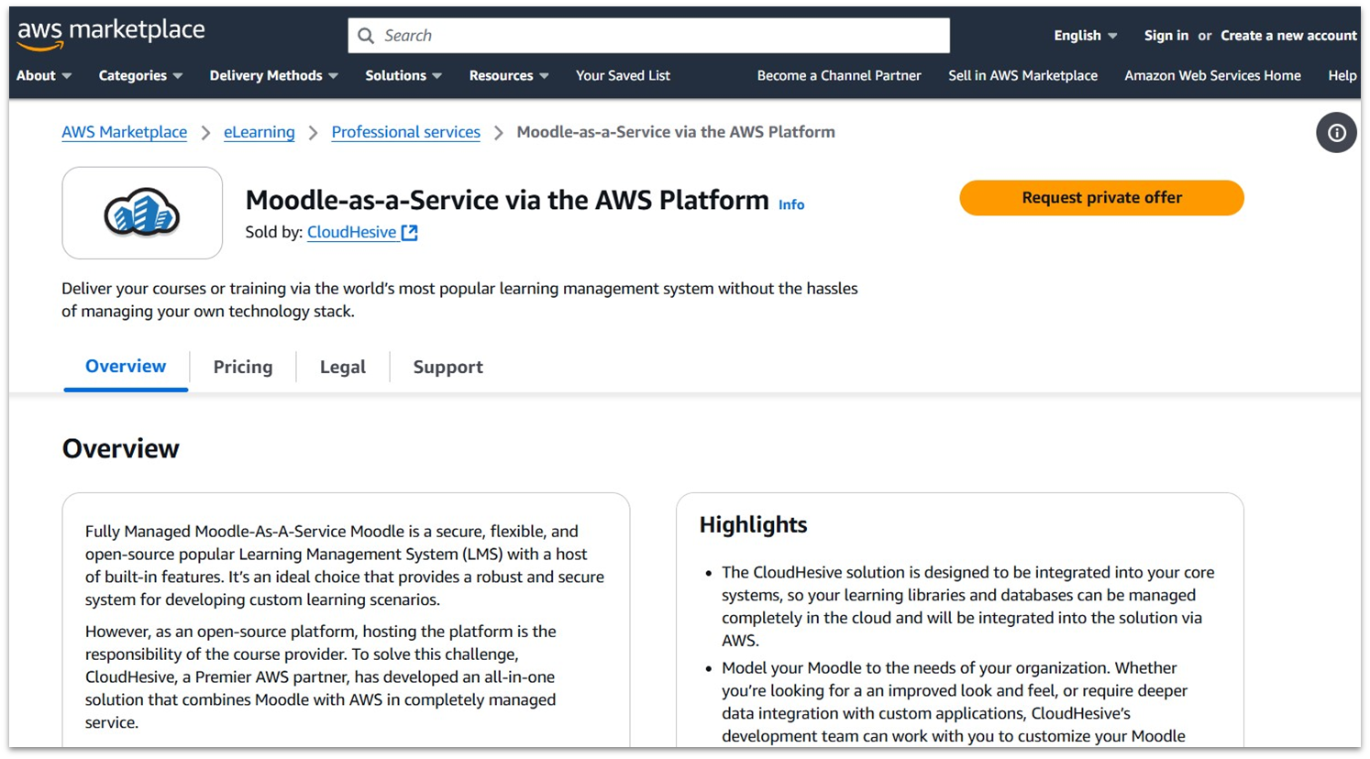Expand the Resources dropdown menu
The height and width of the screenshot is (759, 1370).
pos(509,76)
